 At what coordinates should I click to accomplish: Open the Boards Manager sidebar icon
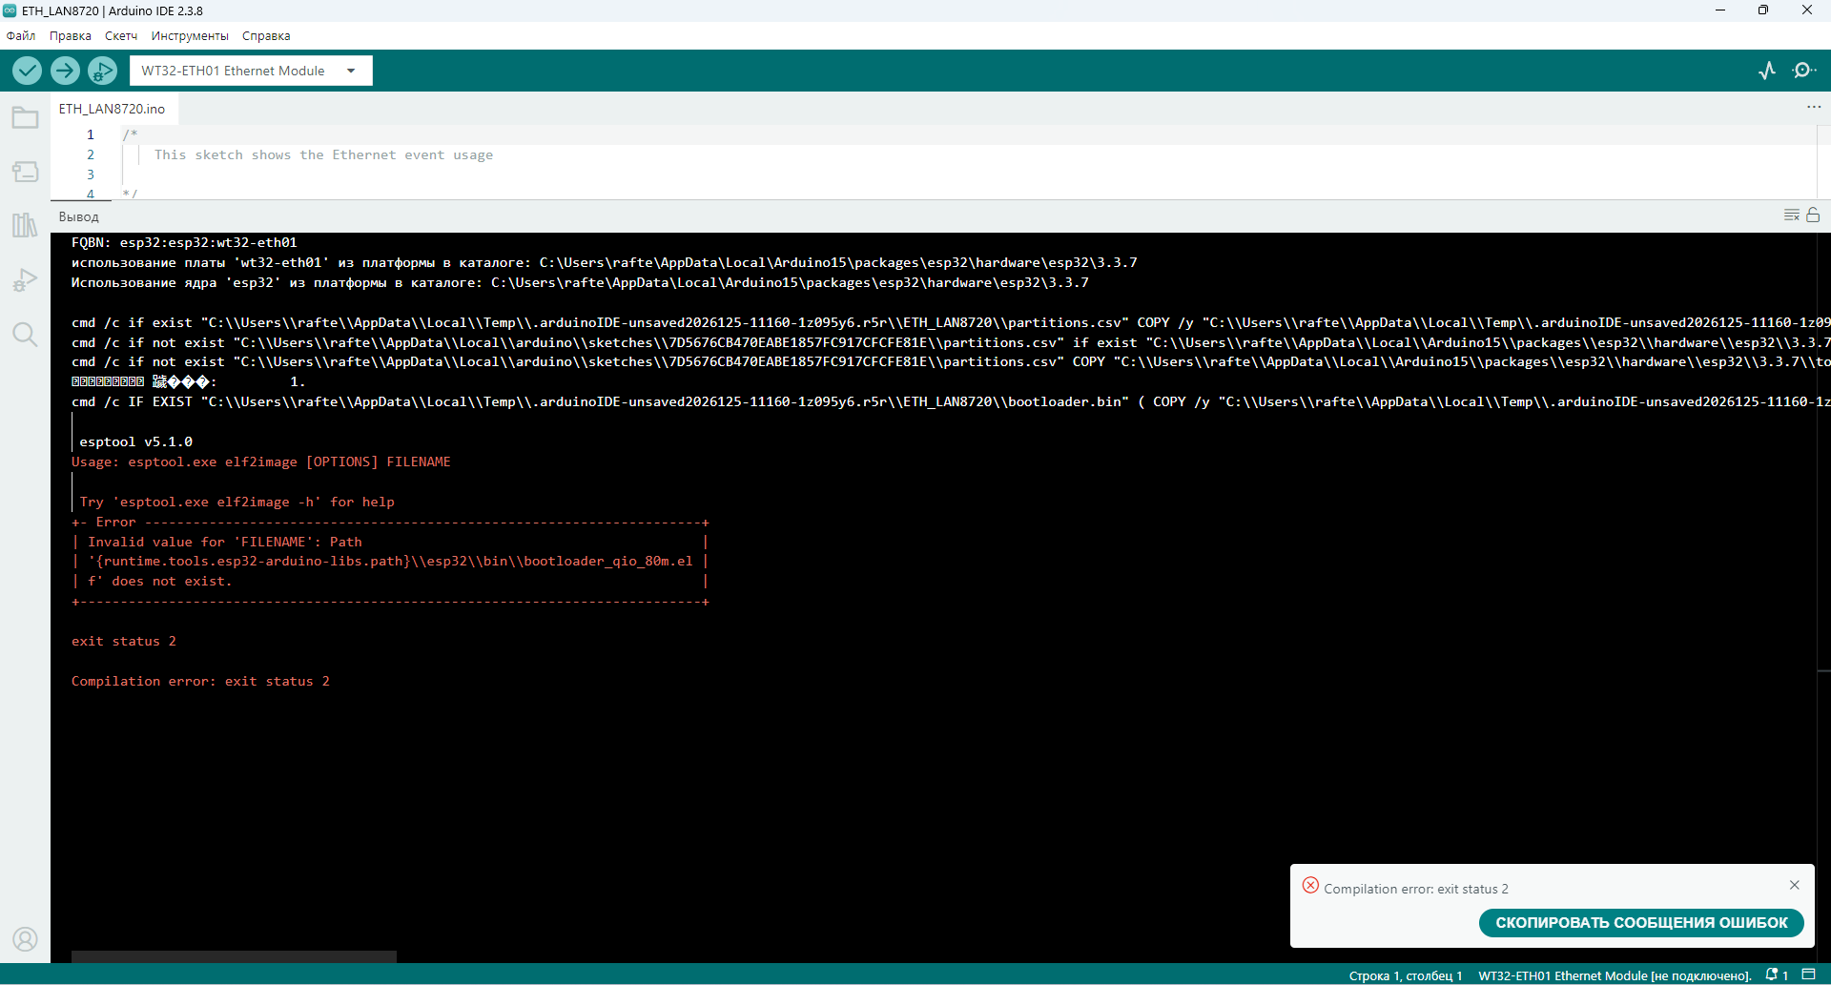pos(25,172)
